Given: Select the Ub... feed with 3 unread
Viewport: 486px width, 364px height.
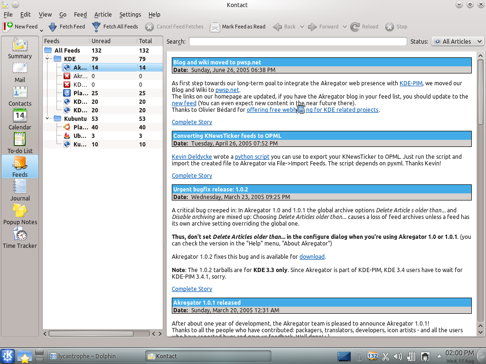Looking at the screenshot, I should tap(103, 136).
